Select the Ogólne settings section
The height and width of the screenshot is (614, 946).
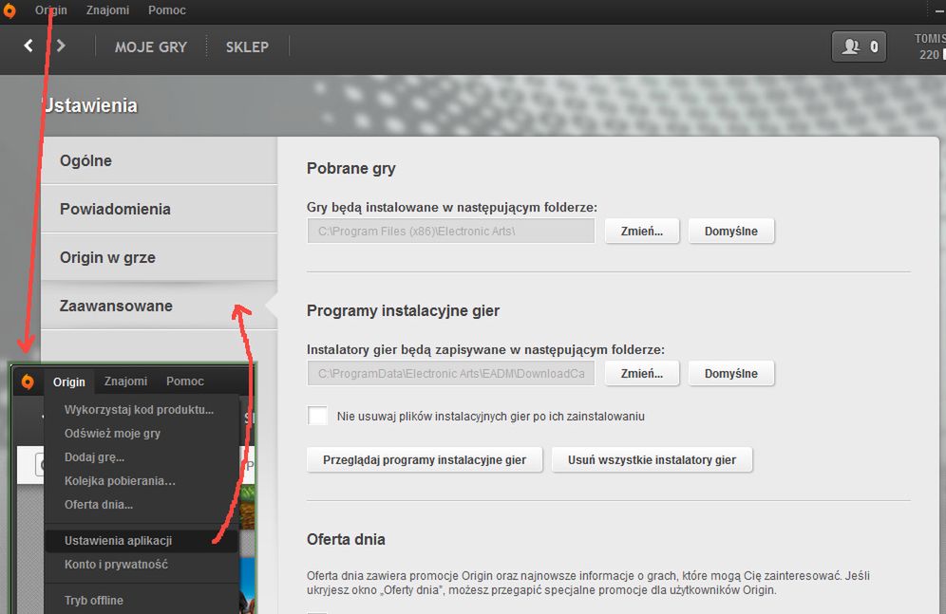tap(160, 161)
